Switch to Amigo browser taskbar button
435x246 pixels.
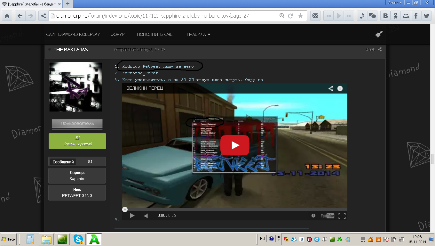tap(94, 239)
